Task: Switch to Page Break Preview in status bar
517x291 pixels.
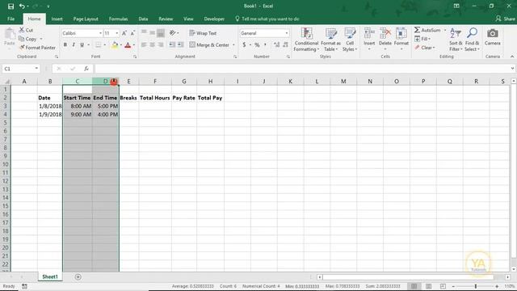Action: tap(443, 286)
